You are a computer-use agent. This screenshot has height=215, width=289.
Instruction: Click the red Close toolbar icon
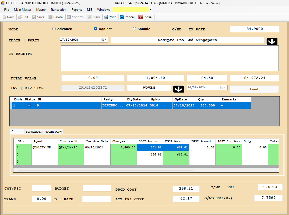click(141, 17)
